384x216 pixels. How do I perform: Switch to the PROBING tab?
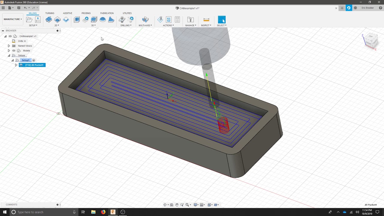tap(86, 13)
